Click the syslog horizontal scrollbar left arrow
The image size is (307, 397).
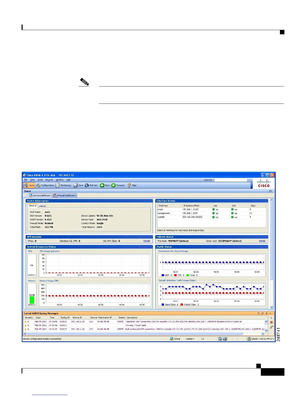click(25, 334)
